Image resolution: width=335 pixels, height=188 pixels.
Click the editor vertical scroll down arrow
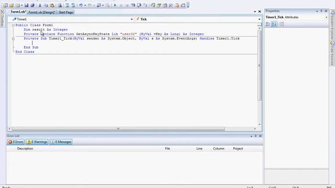point(260,124)
